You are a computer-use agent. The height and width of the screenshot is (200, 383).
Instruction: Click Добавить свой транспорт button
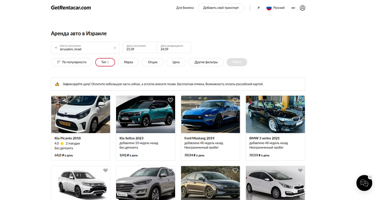221,8
